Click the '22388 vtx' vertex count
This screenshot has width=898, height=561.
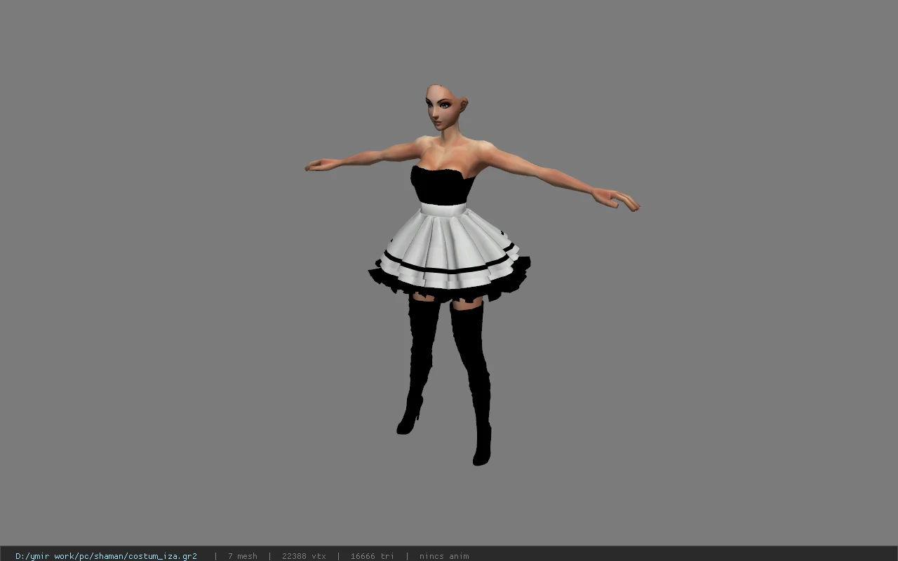(x=304, y=556)
